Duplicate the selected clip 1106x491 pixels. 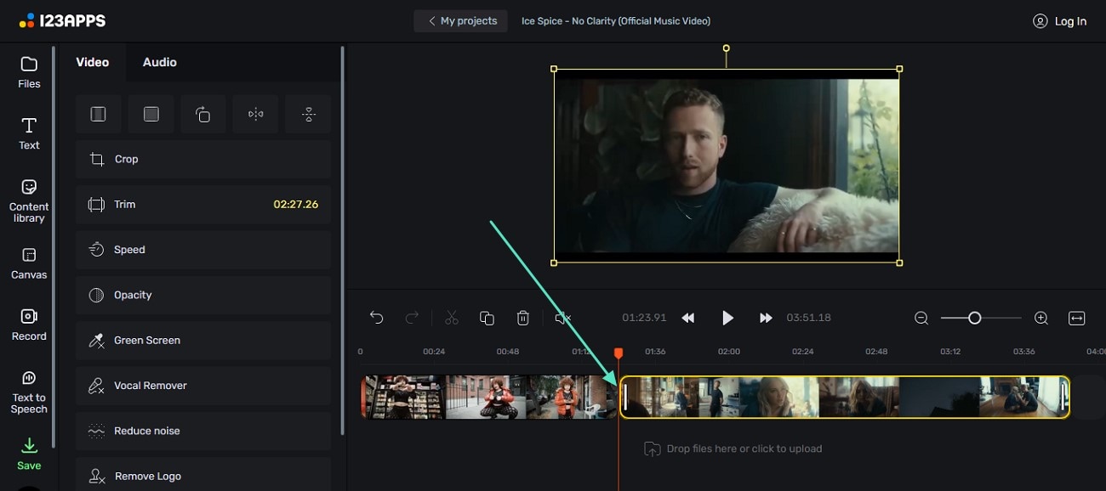pyautogui.click(x=487, y=318)
